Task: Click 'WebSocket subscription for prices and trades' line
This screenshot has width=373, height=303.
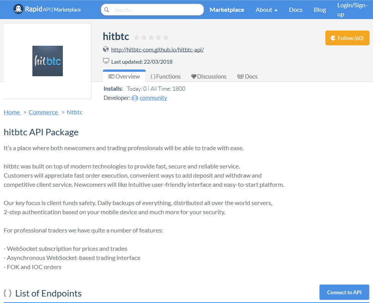Action: pos(66,249)
